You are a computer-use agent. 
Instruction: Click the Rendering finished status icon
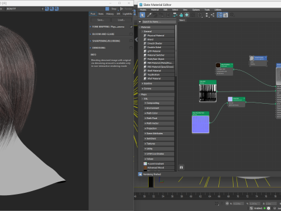pos(140,174)
